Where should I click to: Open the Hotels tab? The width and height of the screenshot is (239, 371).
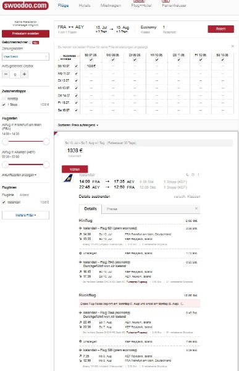tap(85, 6)
